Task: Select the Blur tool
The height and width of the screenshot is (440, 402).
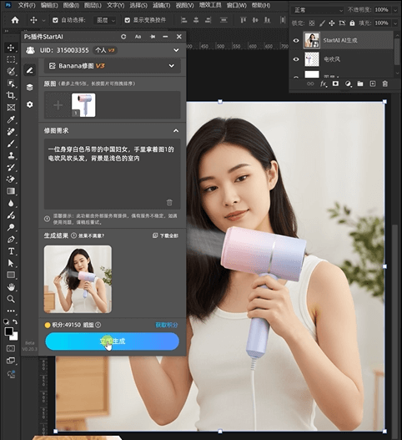Action: (x=11, y=203)
